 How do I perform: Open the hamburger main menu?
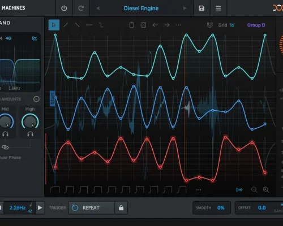click(218, 8)
